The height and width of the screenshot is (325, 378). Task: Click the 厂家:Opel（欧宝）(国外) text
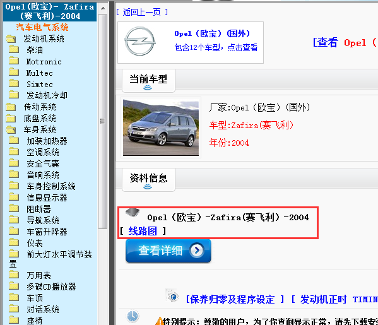pos(259,107)
